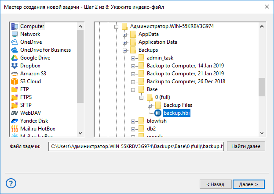Select the Amazon S3 label

(x=33, y=74)
